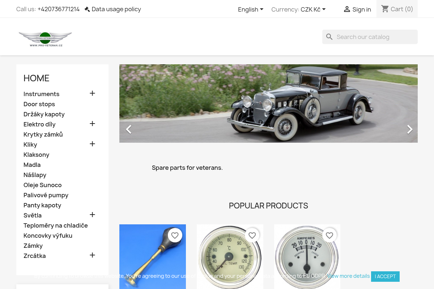The height and width of the screenshot is (289, 434).
Task: Click the search magnifier icon
Action: tap(329, 37)
